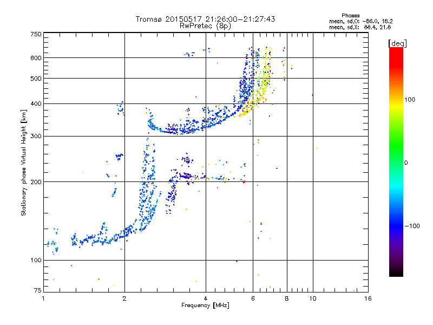This screenshot has height=325, width=433.
Task: Click x-axis tick label '1'
Action: point(43,298)
